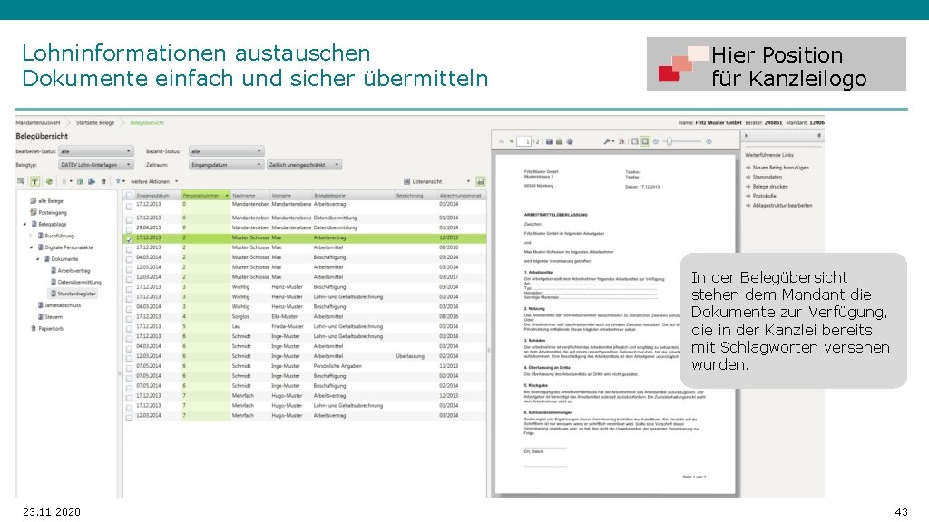Screen dimensions: 929x522
Task: Click the upload arrow icon before weitere Aktionen
Action: tap(118, 181)
